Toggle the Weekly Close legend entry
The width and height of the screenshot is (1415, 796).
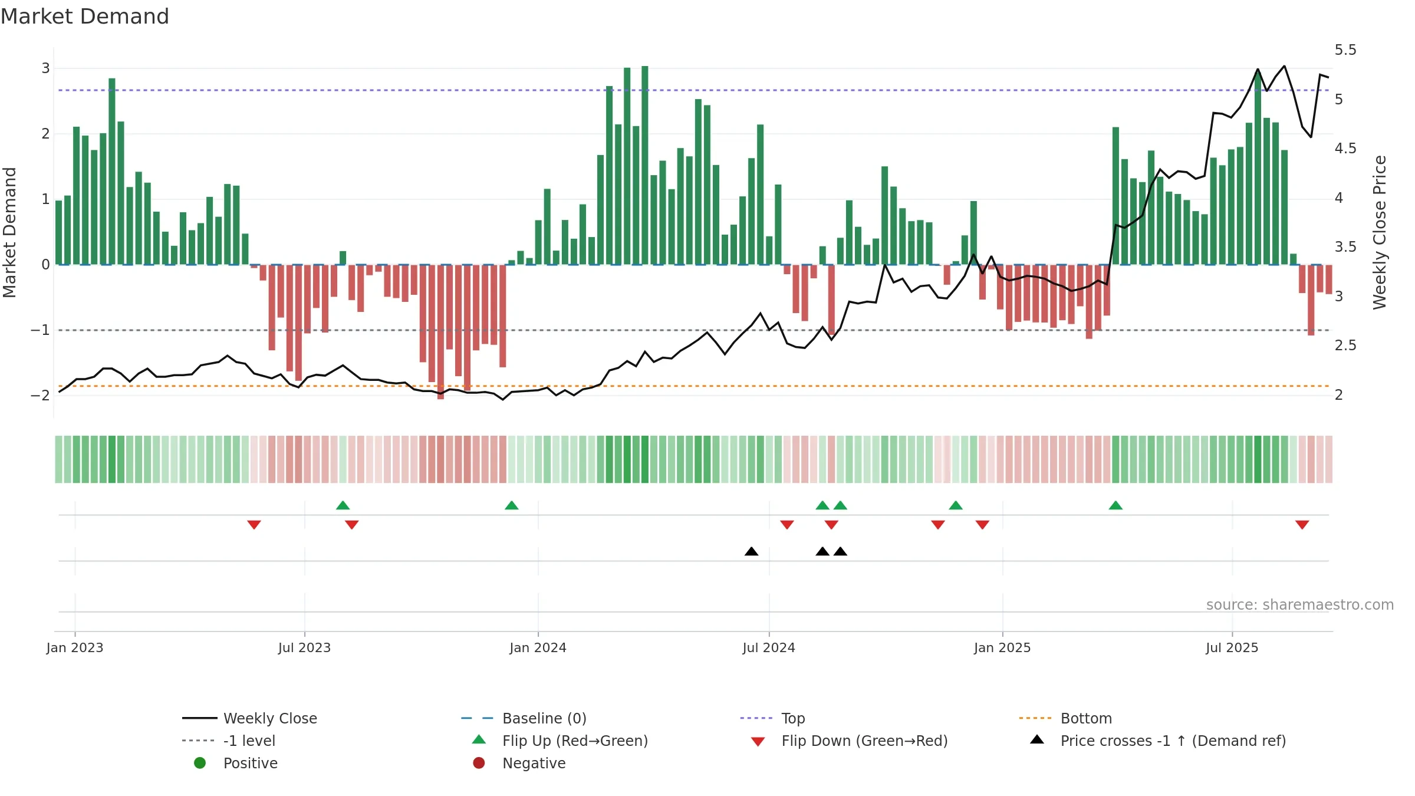[x=249, y=718]
